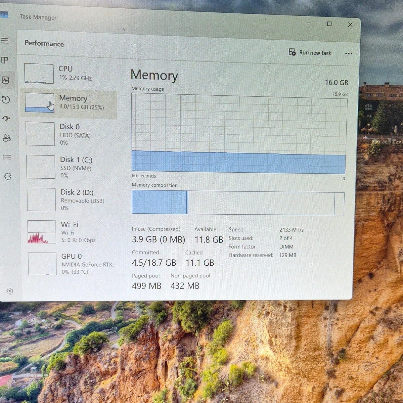Click the "16.0 GB" total memory text

click(x=336, y=83)
